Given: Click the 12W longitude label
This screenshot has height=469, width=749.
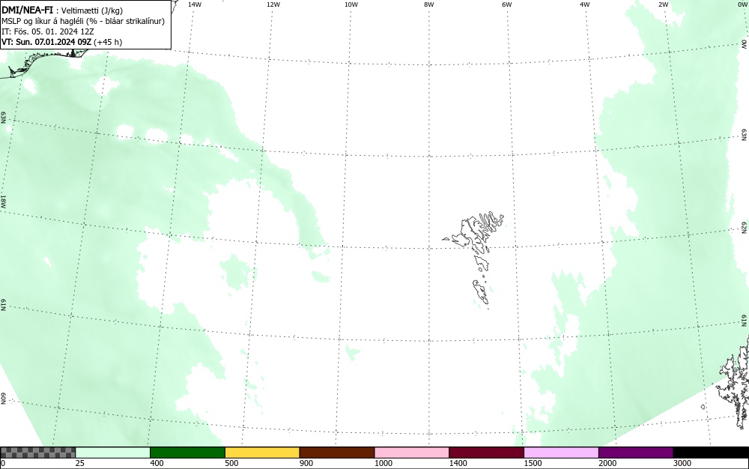Looking at the screenshot, I should click(x=273, y=4).
